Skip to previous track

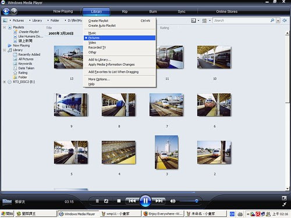pyautogui.click(x=132, y=201)
